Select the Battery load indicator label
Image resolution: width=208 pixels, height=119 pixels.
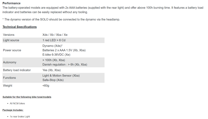coord(17,70)
